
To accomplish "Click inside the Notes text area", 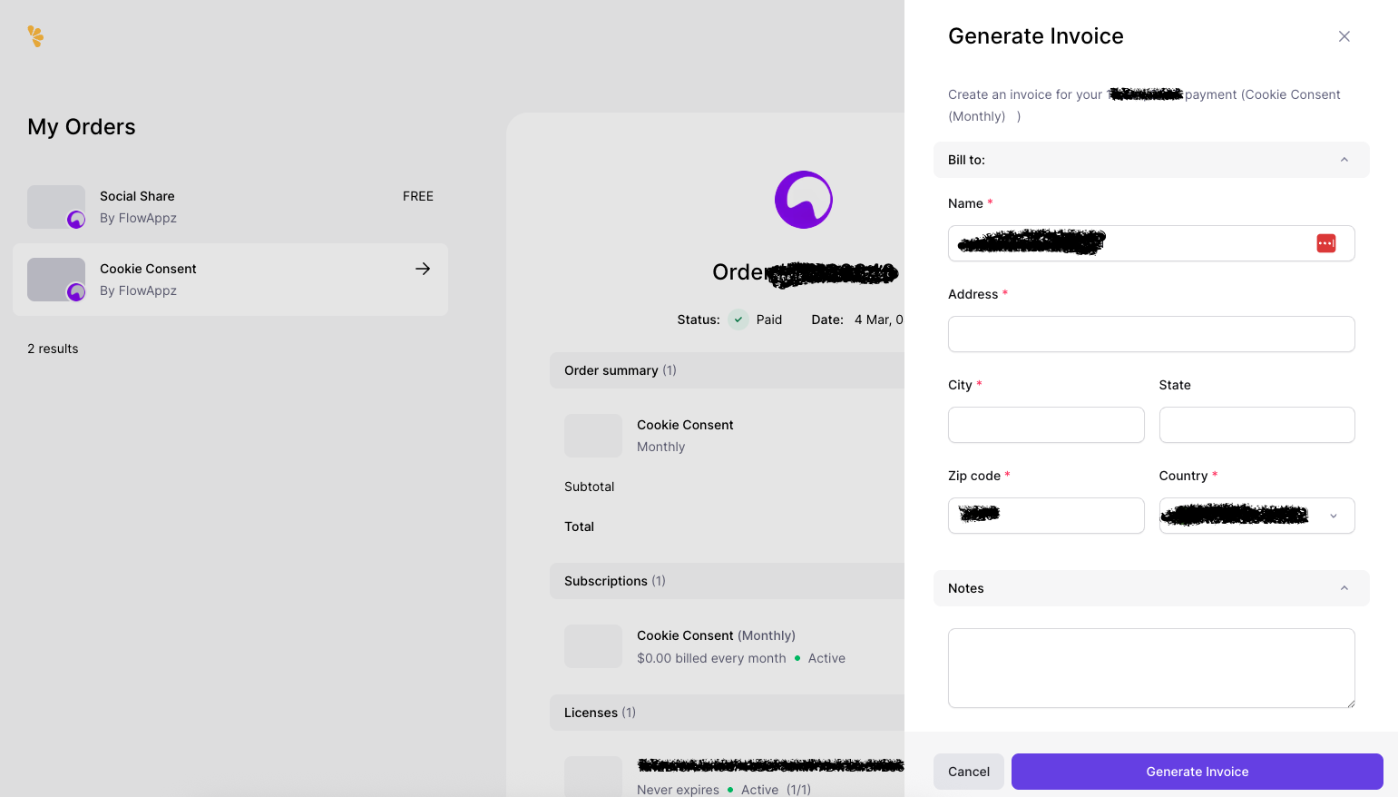I will click(x=1150, y=667).
